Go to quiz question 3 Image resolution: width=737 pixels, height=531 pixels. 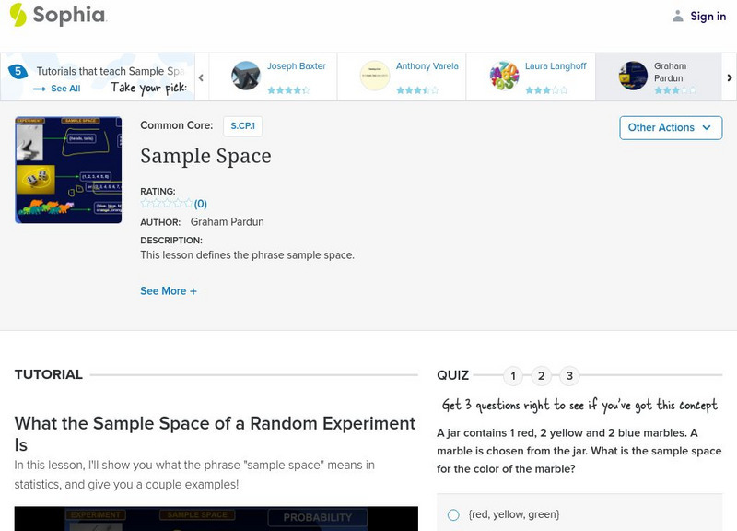click(x=570, y=375)
